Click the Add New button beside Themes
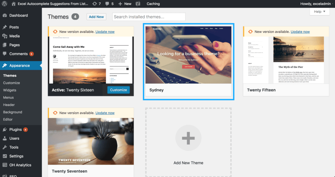 (x=97, y=17)
